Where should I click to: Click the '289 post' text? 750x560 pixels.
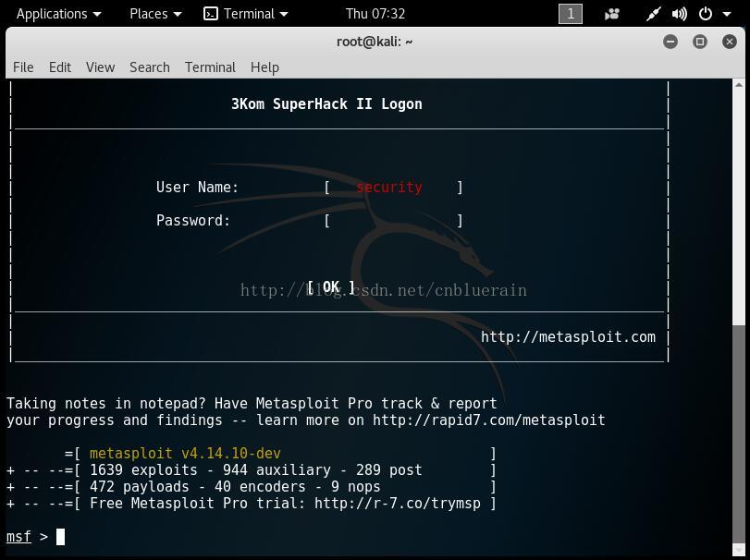pyautogui.click(x=388, y=469)
